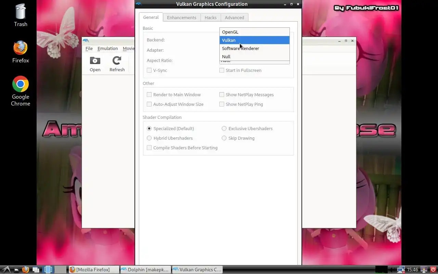The height and width of the screenshot is (274, 438).
Task: Choose Software Renderer in the backend list
Action: pos(255,48)
